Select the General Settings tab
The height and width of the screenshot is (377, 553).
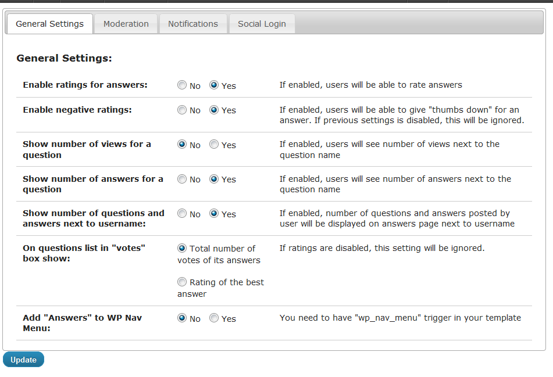49,24
